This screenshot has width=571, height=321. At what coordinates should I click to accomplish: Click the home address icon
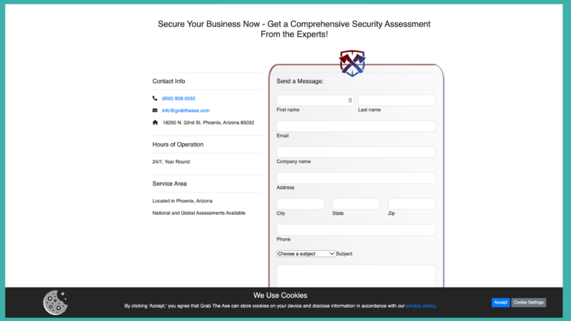pyautogui.click(x=155, y=123)
